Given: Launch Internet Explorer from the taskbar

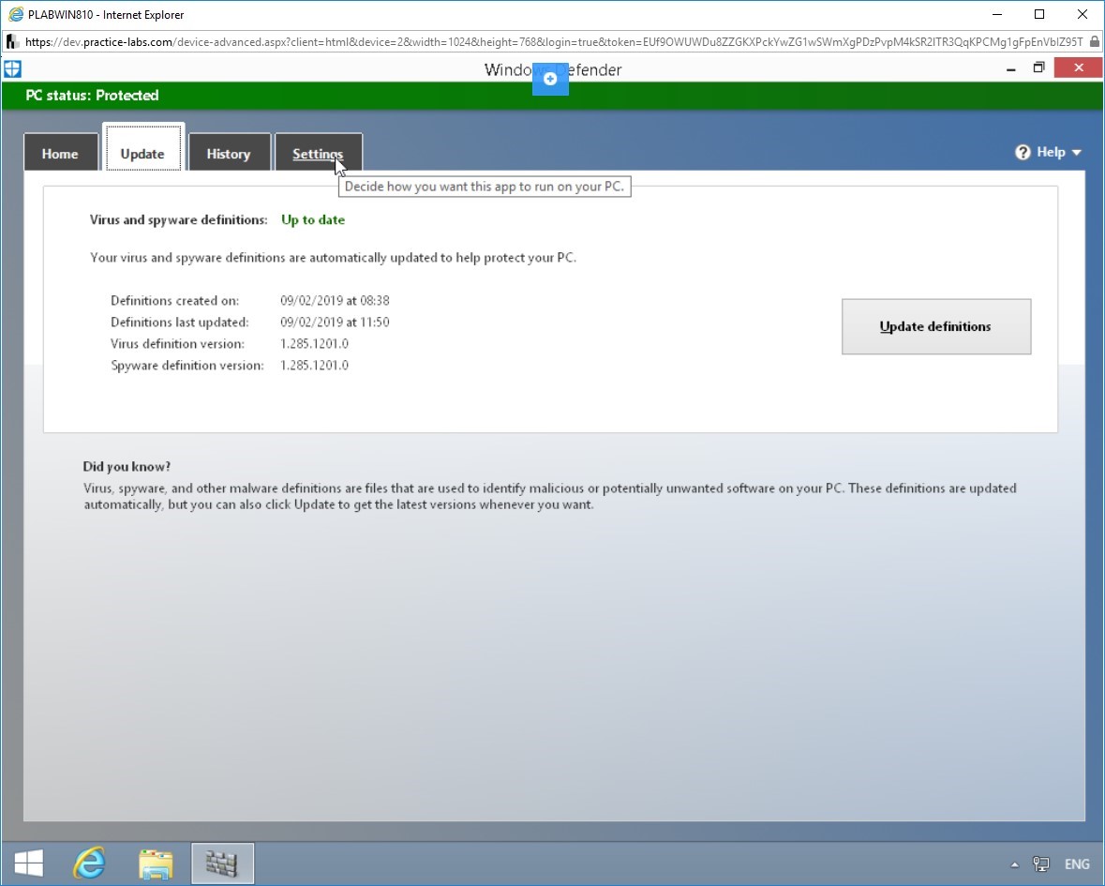Looking at the screenshot, I should 89,863.
